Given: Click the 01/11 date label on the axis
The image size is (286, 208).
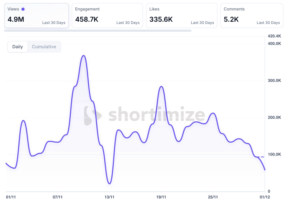Looking at the screenshot, I should point(11,197).
